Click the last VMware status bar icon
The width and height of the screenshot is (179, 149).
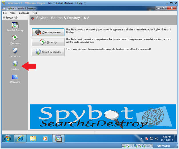151,146
